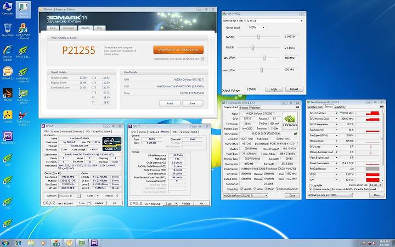Switch to the Advanced tab in 3DMark 11
Viewport: 395px width, 247px height.
click(68, 28)
